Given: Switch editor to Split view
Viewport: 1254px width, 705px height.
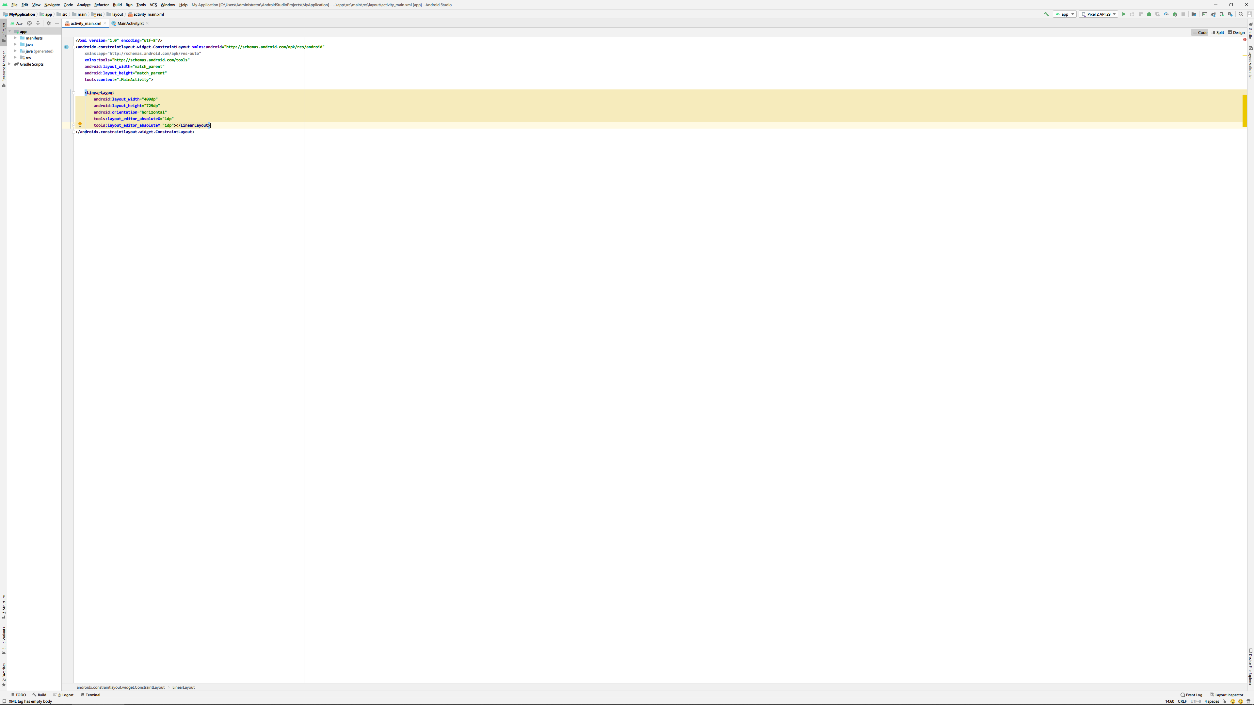Looking at the screenshot, I should click(x=1217, y=33).
